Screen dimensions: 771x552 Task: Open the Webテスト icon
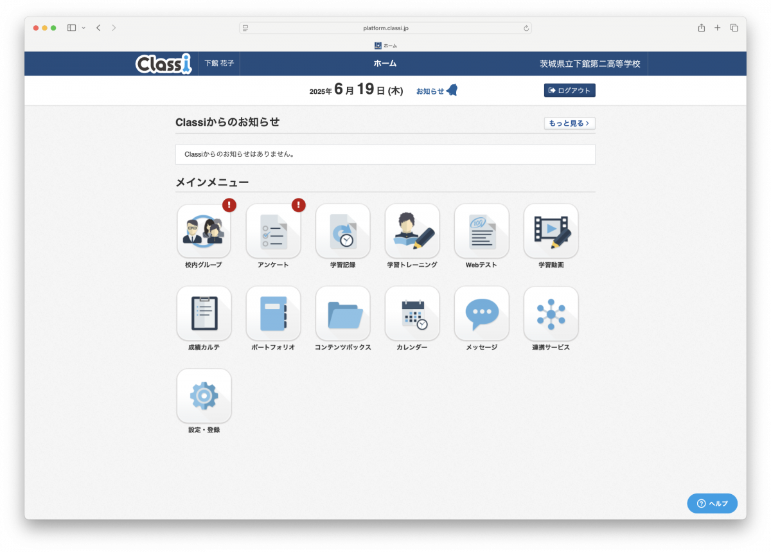click(481, 231)
